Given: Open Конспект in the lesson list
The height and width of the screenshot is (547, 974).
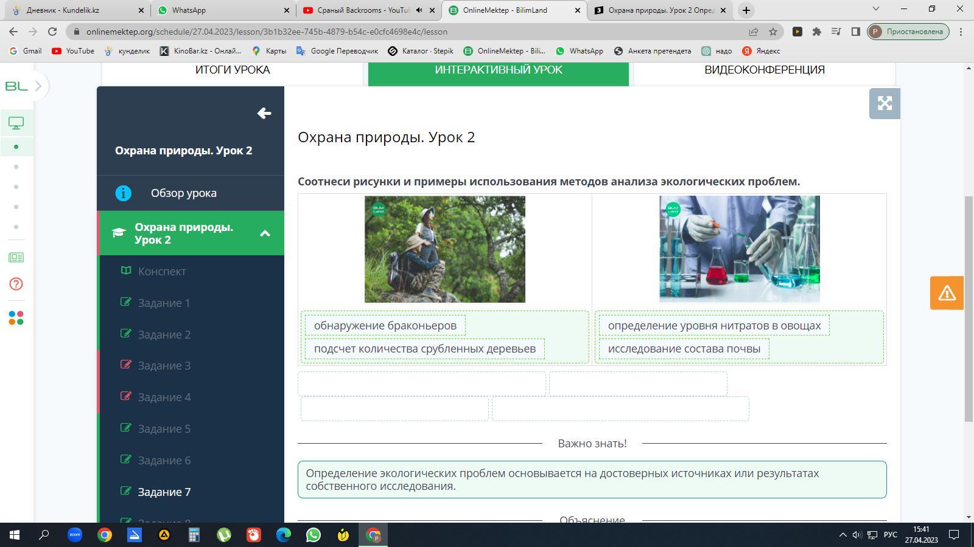Looking at the screenshot, I should pyautogui.click(x=162, y=272).
